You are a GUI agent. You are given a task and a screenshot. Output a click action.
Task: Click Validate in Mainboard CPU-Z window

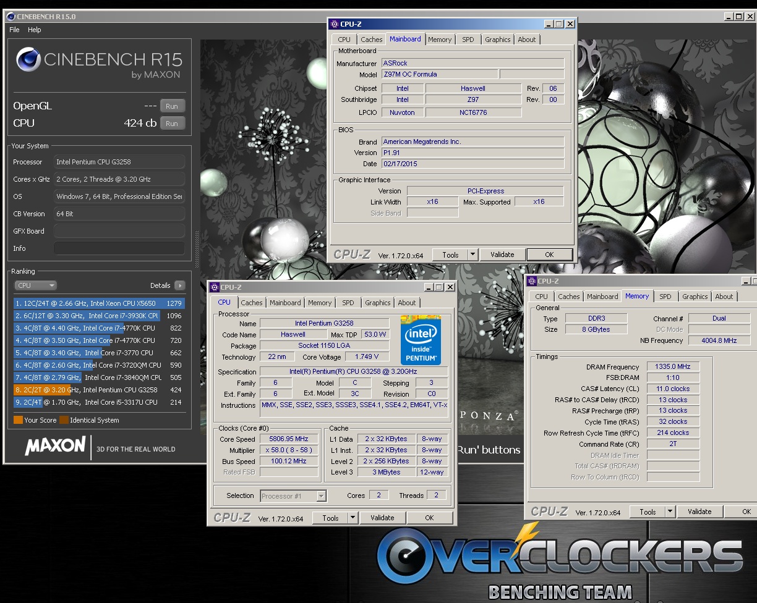pyautogui.click(x=502, y=255)
